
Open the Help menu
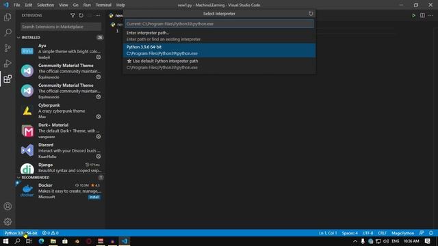tap(120, 5)
